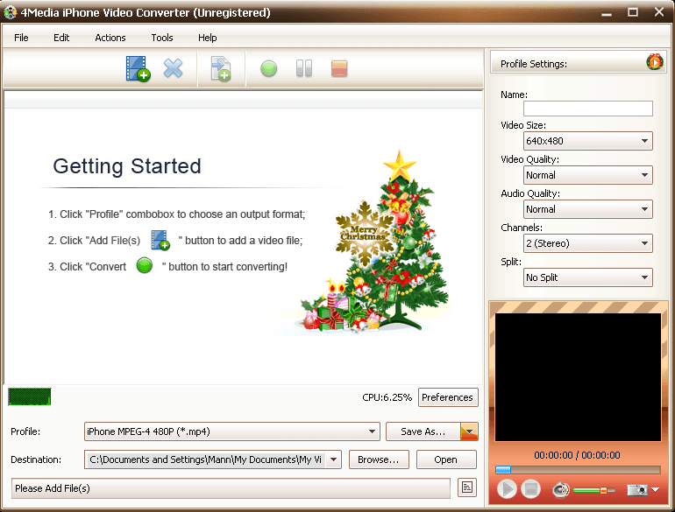
Task: Play the preview video
Action: tap(507, 489)
